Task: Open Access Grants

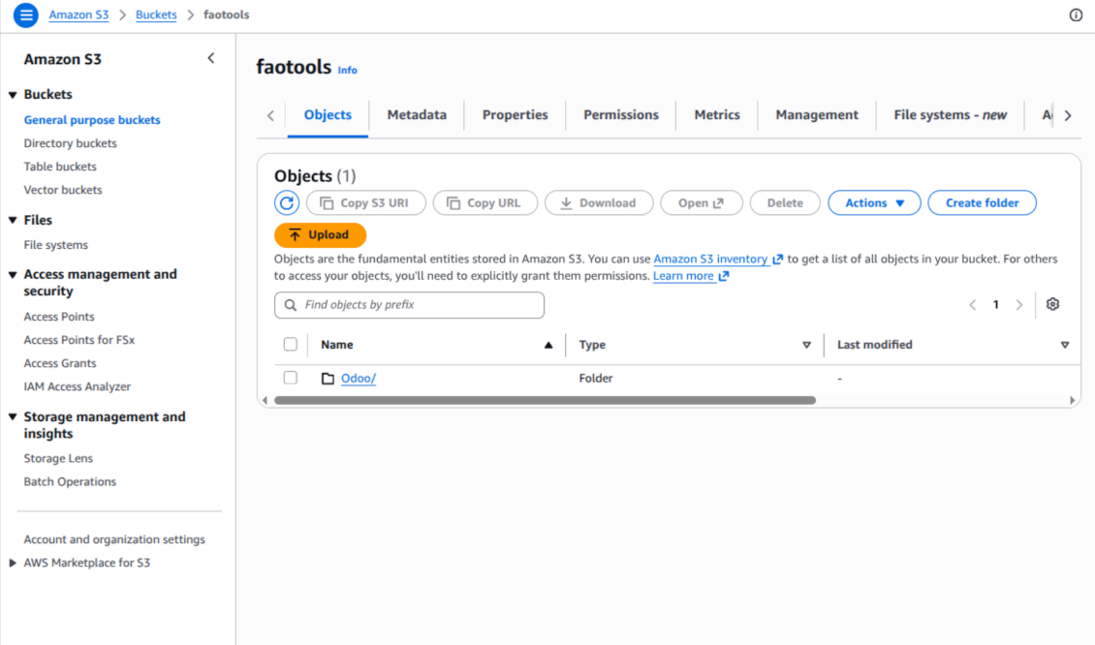Action: pyautogui.click(x=60, y=364)
